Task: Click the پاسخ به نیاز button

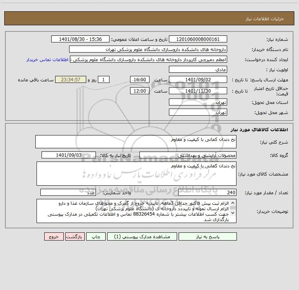Action: tap(208, 236)
